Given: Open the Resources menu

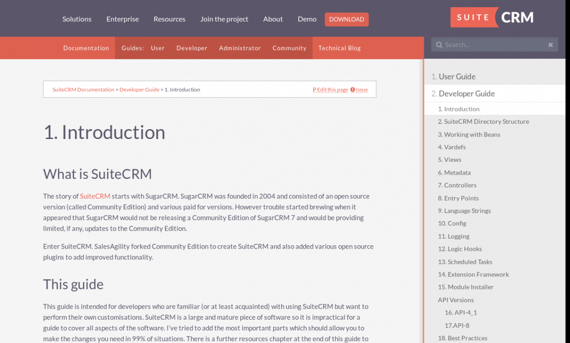Looking at the screenshot, I should click(169, 19).
